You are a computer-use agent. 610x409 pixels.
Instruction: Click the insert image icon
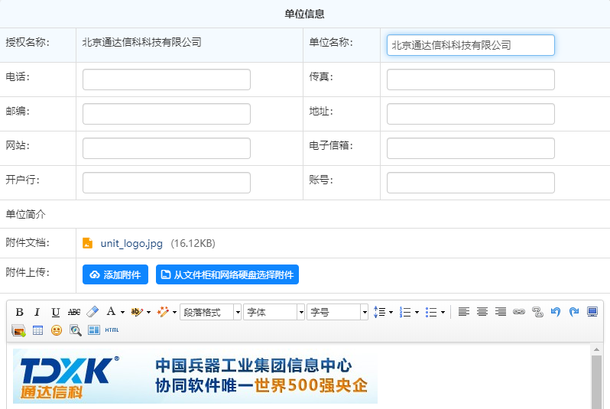point(19,330)
